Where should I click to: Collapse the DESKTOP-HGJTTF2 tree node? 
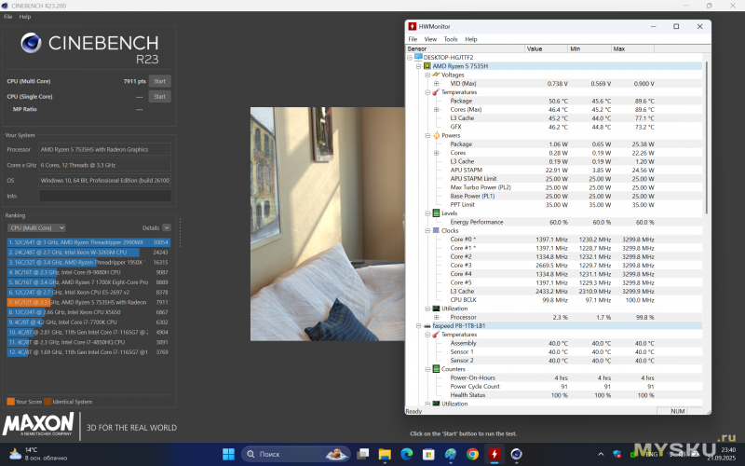pyautogui.click(x=410, y=58)
